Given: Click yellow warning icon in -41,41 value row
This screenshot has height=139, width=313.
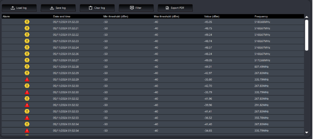Looking at the screenshot, I should (27, 111).
